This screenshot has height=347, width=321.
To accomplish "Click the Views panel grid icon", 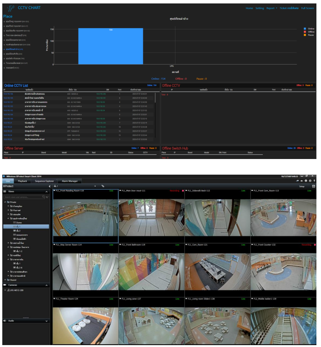I will tap(5, 191).
